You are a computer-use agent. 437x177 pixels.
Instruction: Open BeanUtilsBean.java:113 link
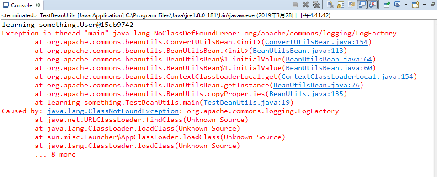coord(298,51)
